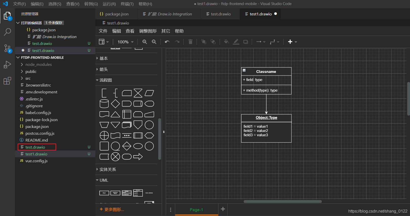The width and height of the screenshot is (410, 216).
Task: Expand the 基本 shape category
Action: tap(126, 58)
